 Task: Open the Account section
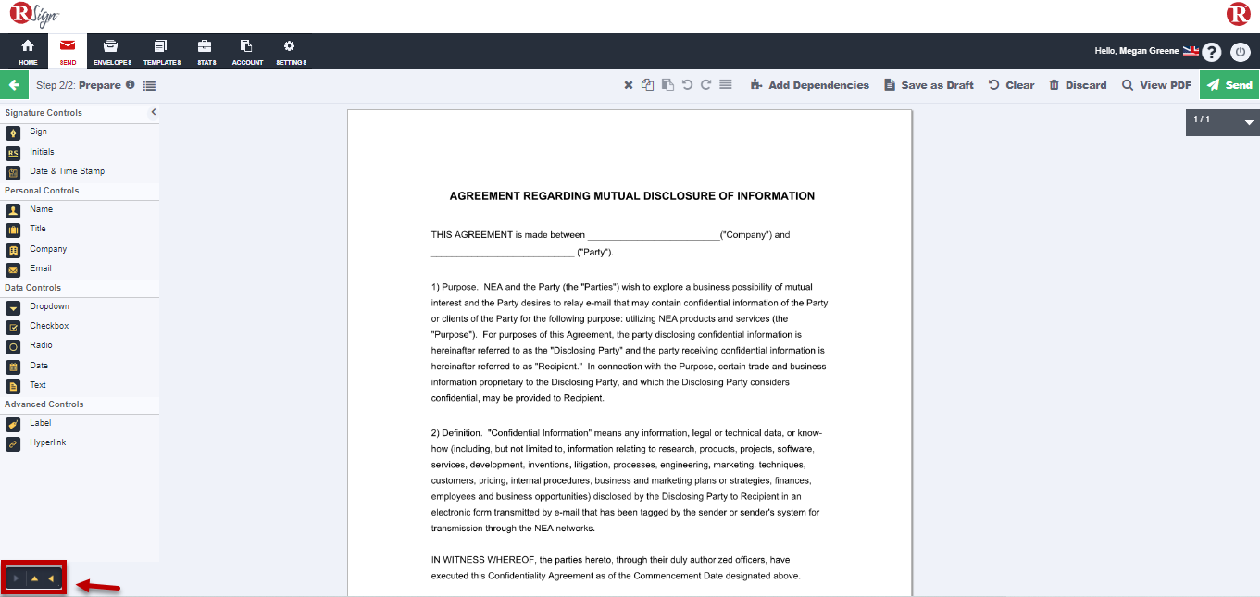tap(247, 52)
